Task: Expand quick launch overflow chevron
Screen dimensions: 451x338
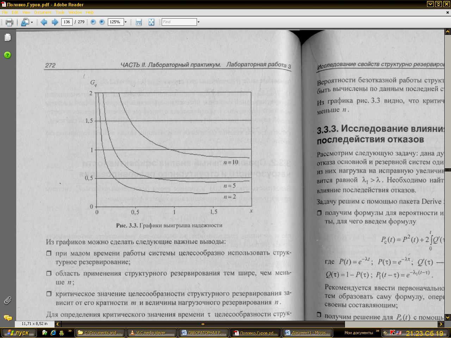Action: (70, 331)
